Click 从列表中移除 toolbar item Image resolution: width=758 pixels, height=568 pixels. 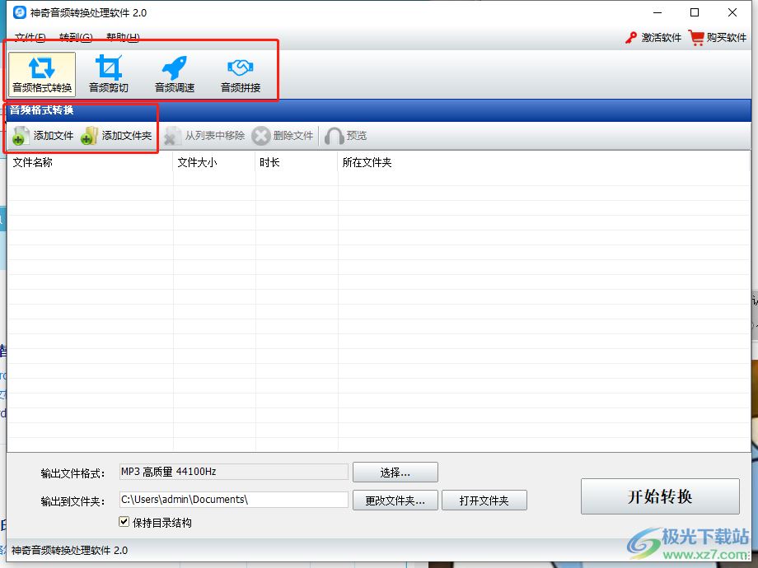[x=204, y=136]
